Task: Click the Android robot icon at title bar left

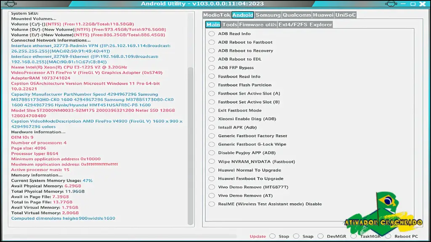Action: tap(11, 3)
